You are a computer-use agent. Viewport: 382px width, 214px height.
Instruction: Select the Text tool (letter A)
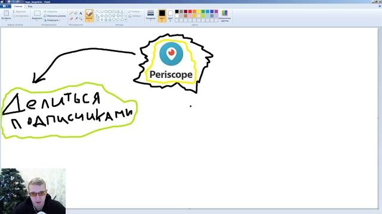coord(81,13)
